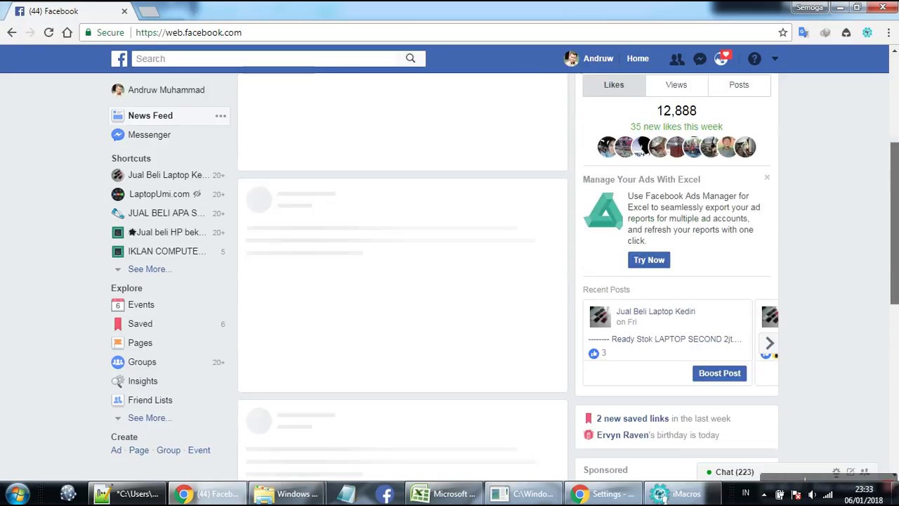Open Messenger from the top bar
899x506 pixels.
(x=700, y=59)
